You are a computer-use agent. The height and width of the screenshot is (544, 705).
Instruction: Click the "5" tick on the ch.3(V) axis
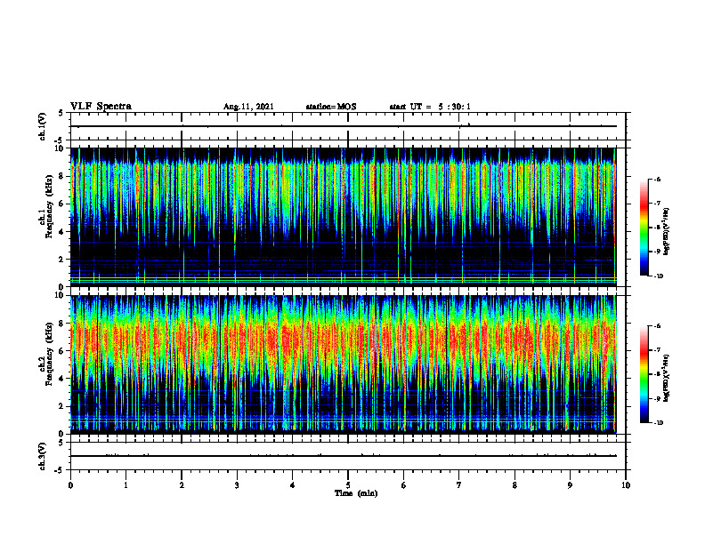[61, 443]
